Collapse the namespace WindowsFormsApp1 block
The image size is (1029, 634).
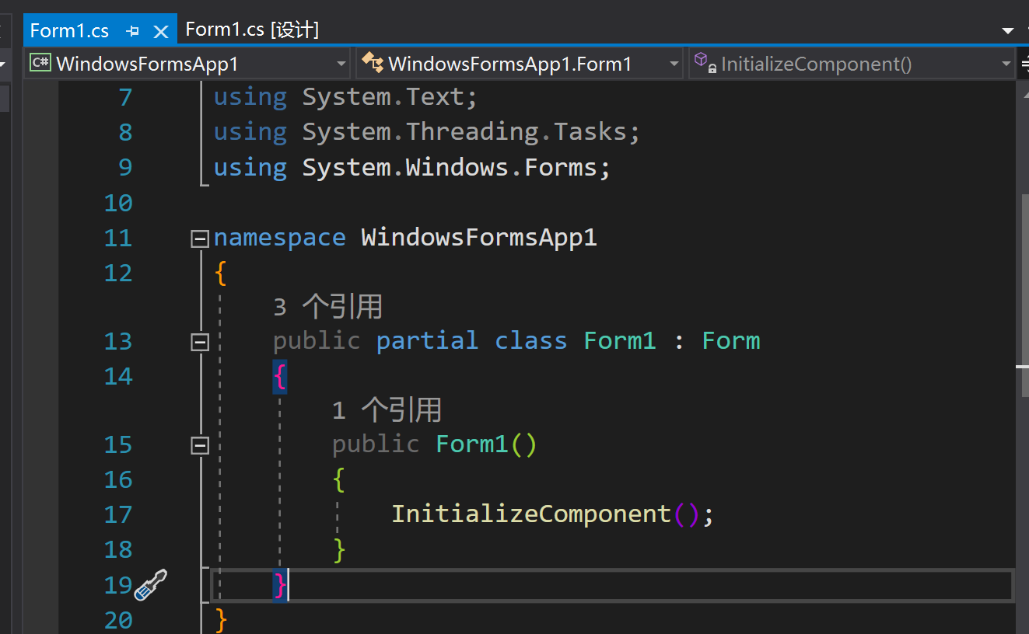pos(200,239)
